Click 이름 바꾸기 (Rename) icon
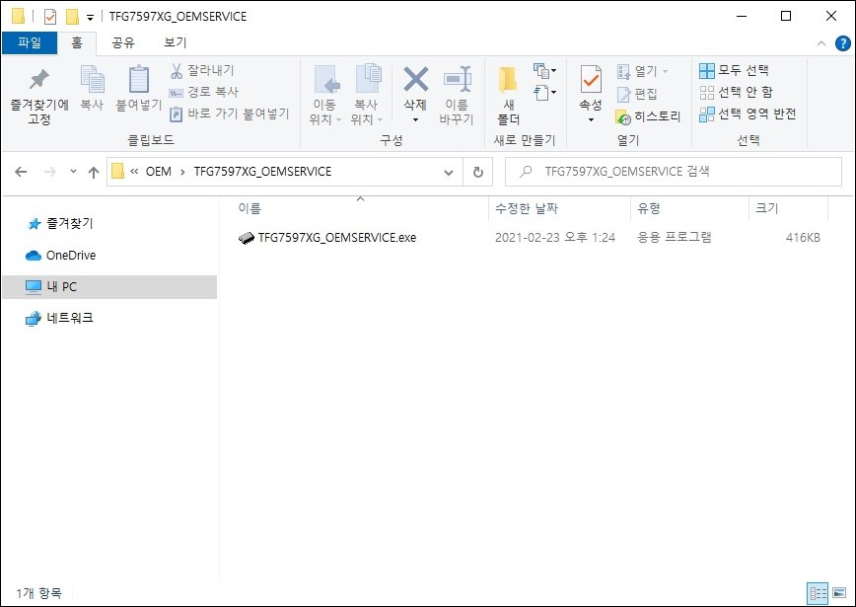 click(457, 96)
